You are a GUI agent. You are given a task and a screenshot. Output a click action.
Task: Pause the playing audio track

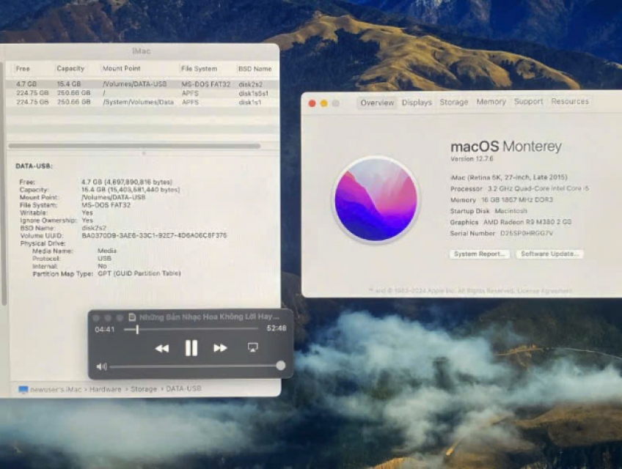click(x=191, y=348)
